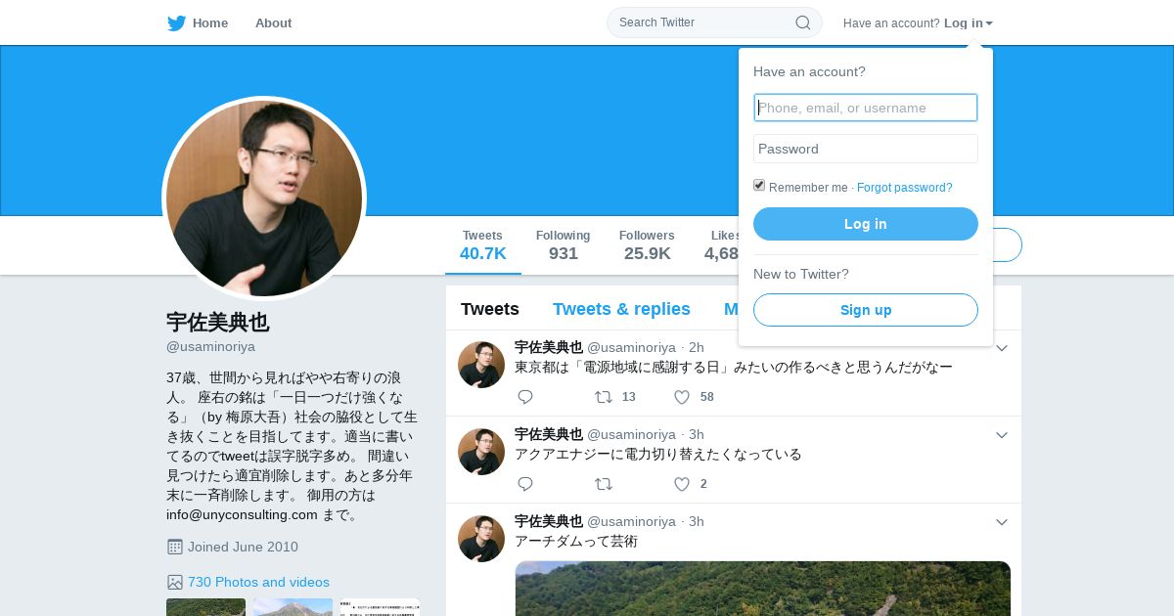Image resolution: width=1174 pixels, height=616 pixels.
Task: Click the blue Log in button
Action: point(866,224)
